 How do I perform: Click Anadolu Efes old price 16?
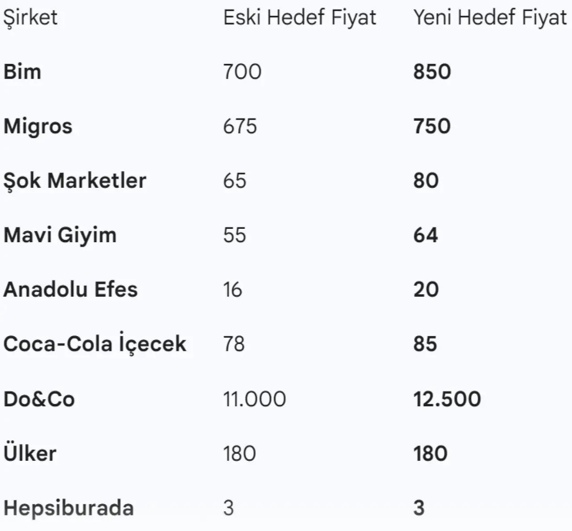[232, 289]
